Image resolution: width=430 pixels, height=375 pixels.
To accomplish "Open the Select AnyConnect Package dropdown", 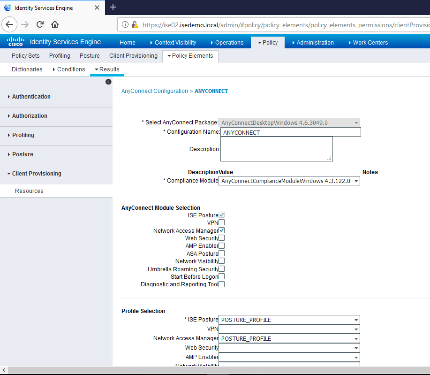I will coord(289,122).
